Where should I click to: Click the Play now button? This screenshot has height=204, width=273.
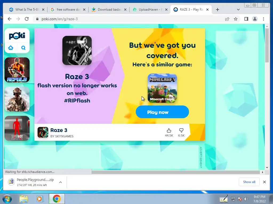pyautogui.click(x=162, y=112)
